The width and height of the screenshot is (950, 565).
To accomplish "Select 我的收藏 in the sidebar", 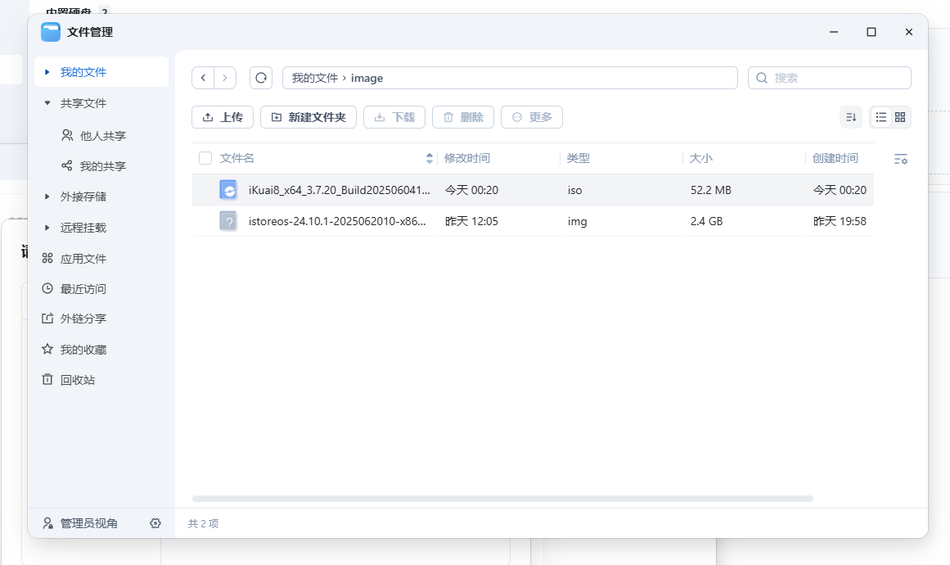I will 83,350.
